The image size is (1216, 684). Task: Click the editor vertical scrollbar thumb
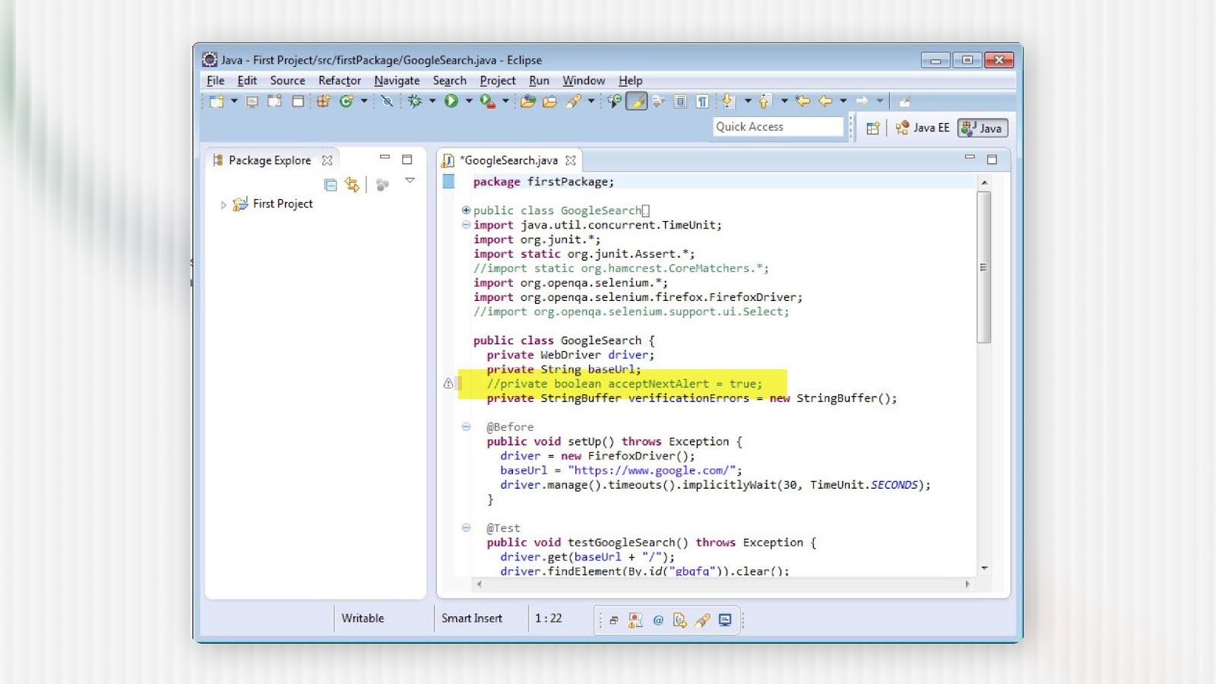(984, 267)
